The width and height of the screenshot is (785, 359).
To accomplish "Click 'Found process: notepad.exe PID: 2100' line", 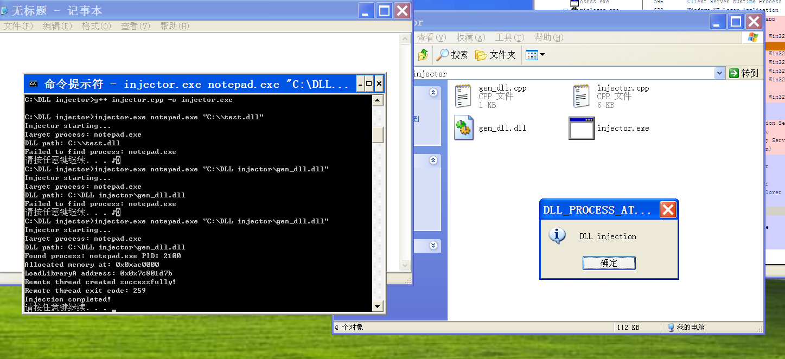I will click(x=103, y=256).
